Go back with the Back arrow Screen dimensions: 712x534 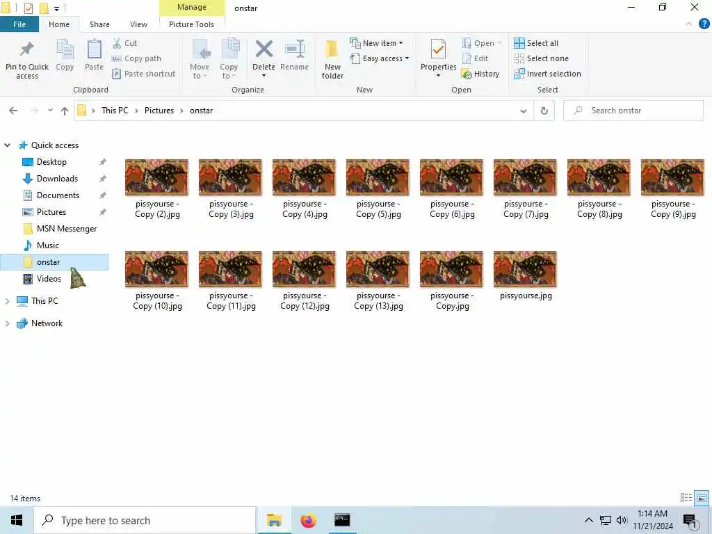[x=13, y=111]
